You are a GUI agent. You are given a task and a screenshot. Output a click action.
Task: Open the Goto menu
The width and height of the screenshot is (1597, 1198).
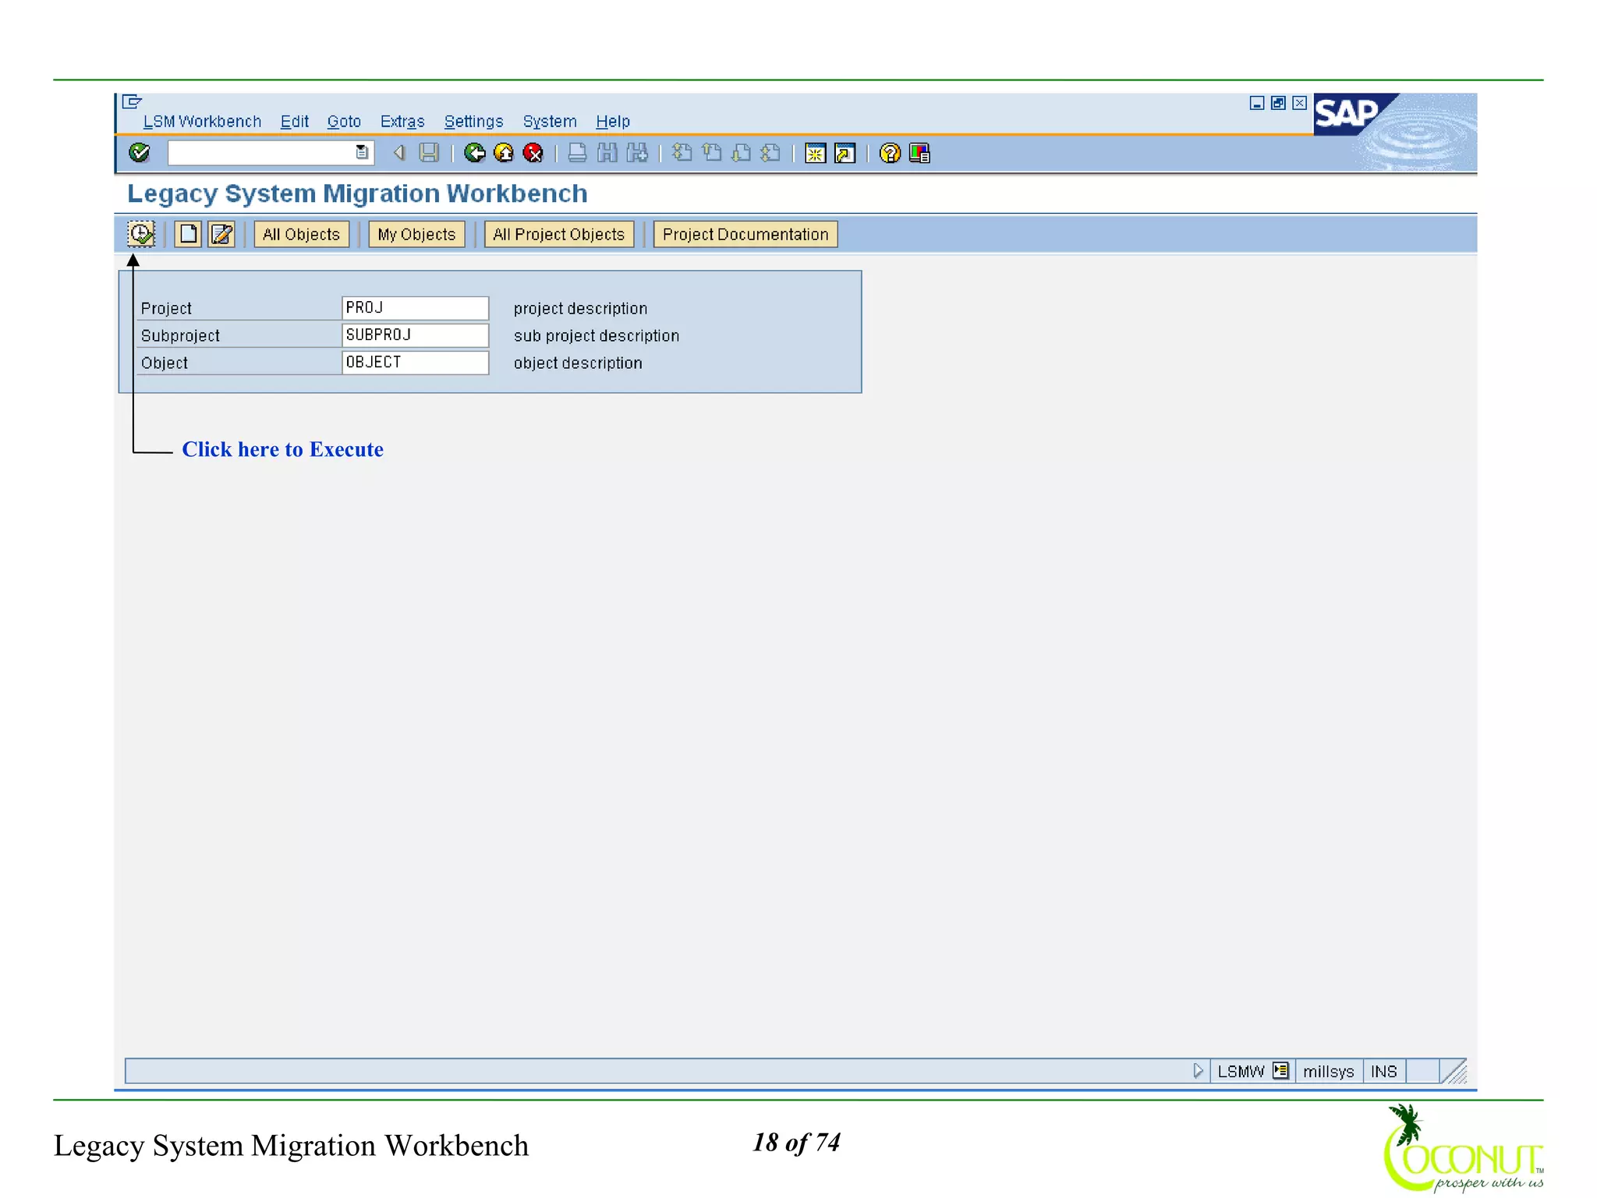point(344,122)
